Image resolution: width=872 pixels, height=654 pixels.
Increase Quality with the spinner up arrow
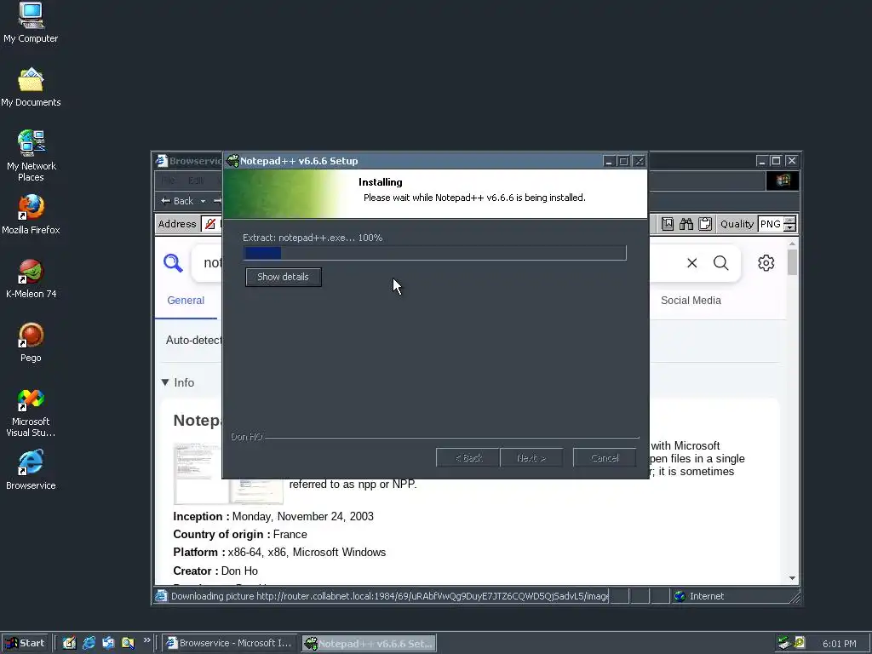tap(789, 221)
